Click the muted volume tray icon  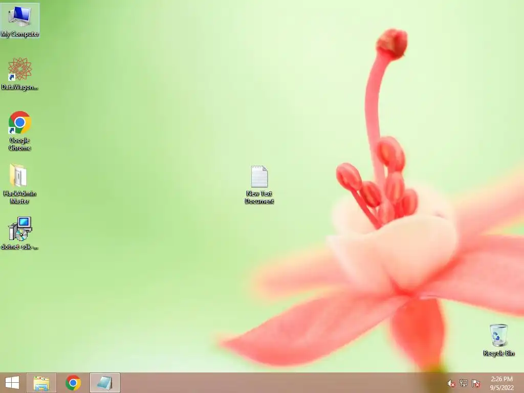tap(451, 383)
